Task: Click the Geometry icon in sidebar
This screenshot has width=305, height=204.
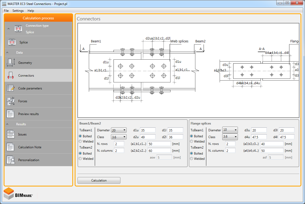Action: click(x=11, y=63)
